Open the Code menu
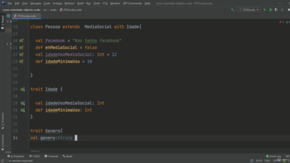Screen dimensions: 290x163 (x=47, y=3)
